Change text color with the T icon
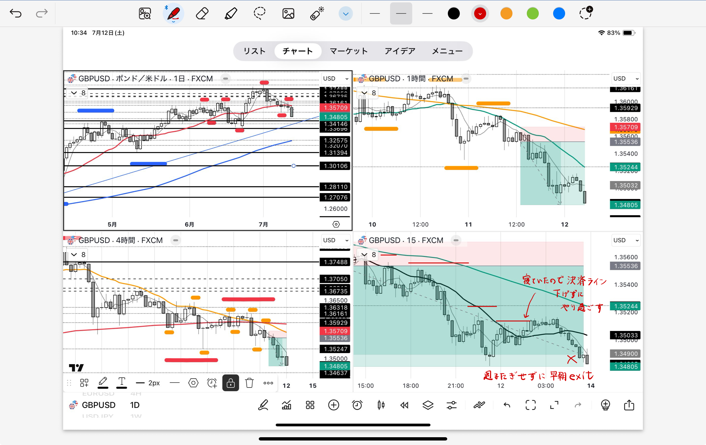Screen dimensions: 706x445 (x=121, y=382)
